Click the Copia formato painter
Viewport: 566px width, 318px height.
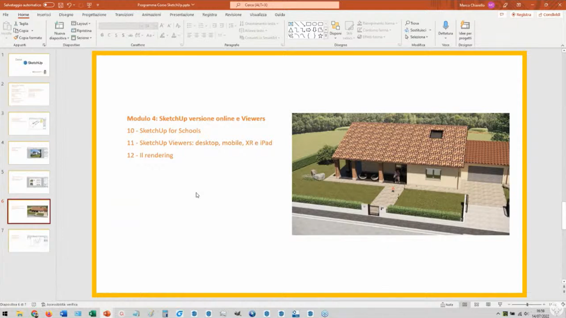click(x=28, y=38)
